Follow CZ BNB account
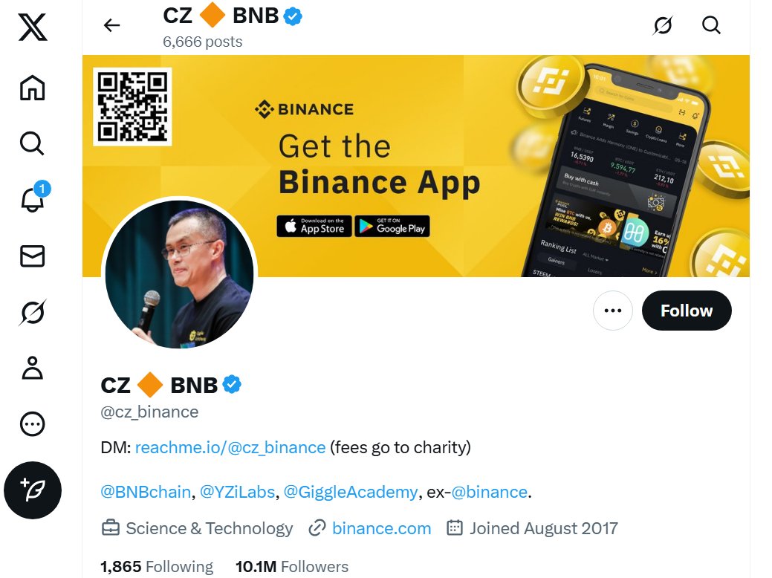The height and width of the screenshot is (578, 772). point(687,311)
